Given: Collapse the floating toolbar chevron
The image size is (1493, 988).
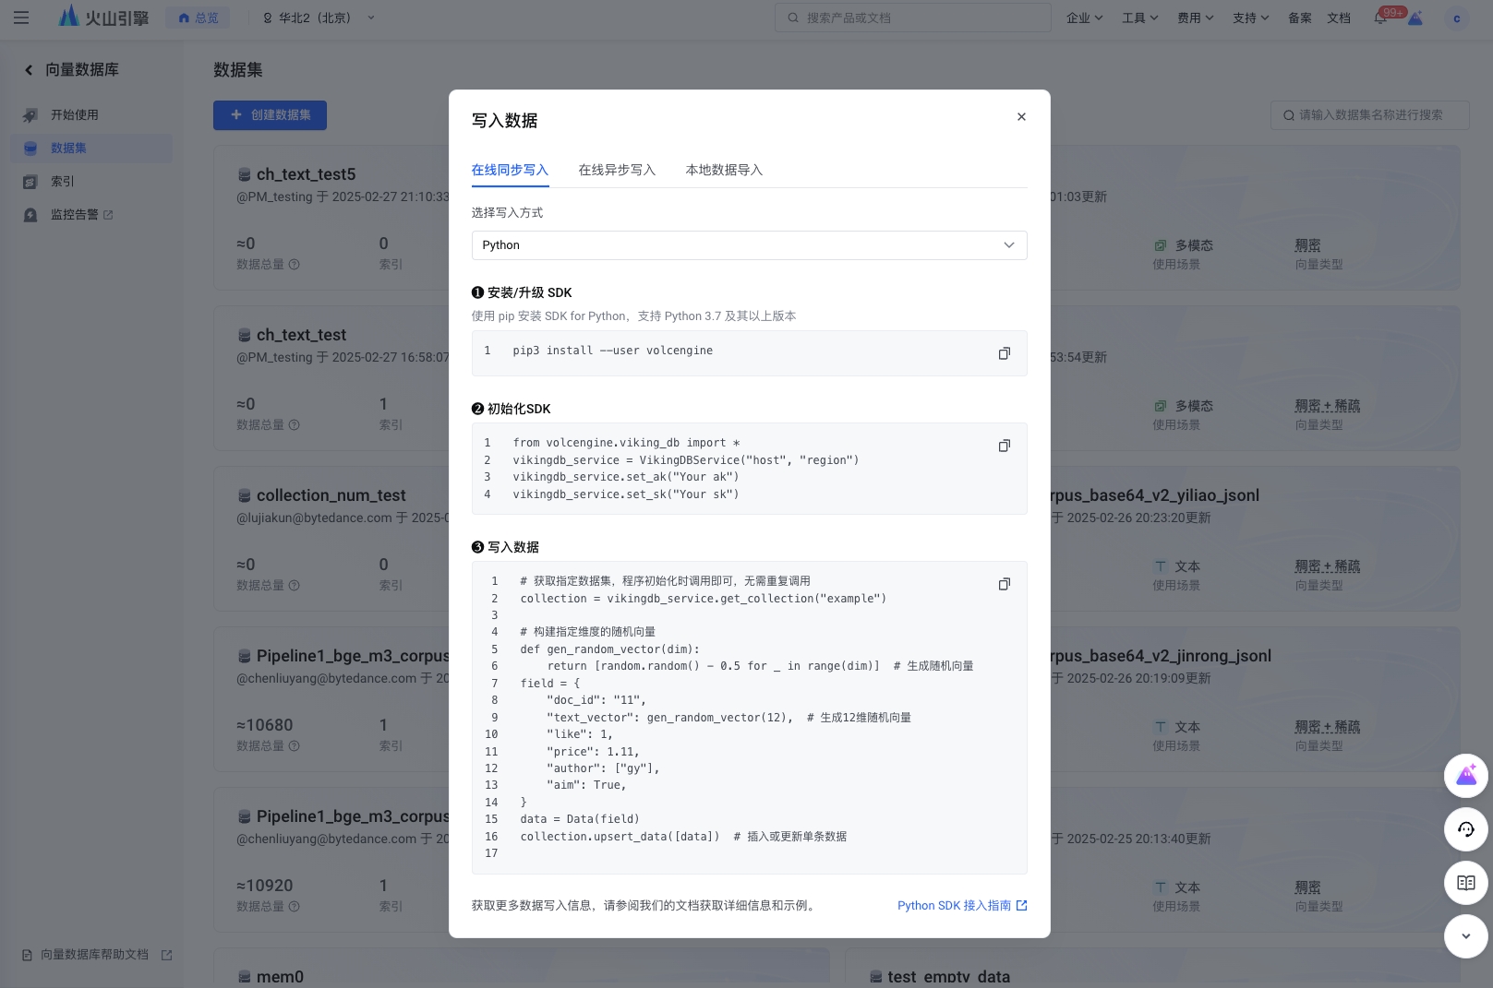Looking at the screenshot, I should click(1466, 936).
